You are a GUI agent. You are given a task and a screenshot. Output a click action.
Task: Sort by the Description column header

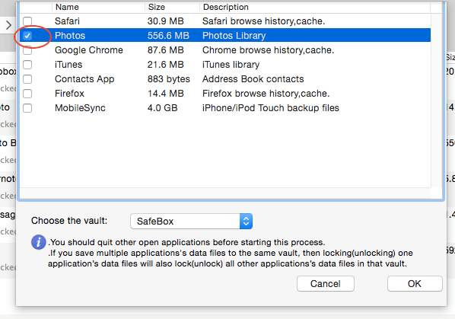(226, 7)
